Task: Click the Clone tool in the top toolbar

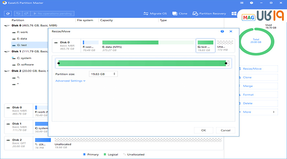Action: [x=180, y=14]
